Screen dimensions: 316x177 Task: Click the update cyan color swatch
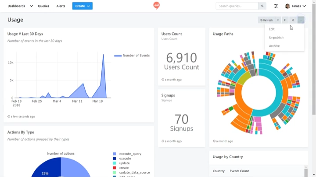click(x=114, y=163)
